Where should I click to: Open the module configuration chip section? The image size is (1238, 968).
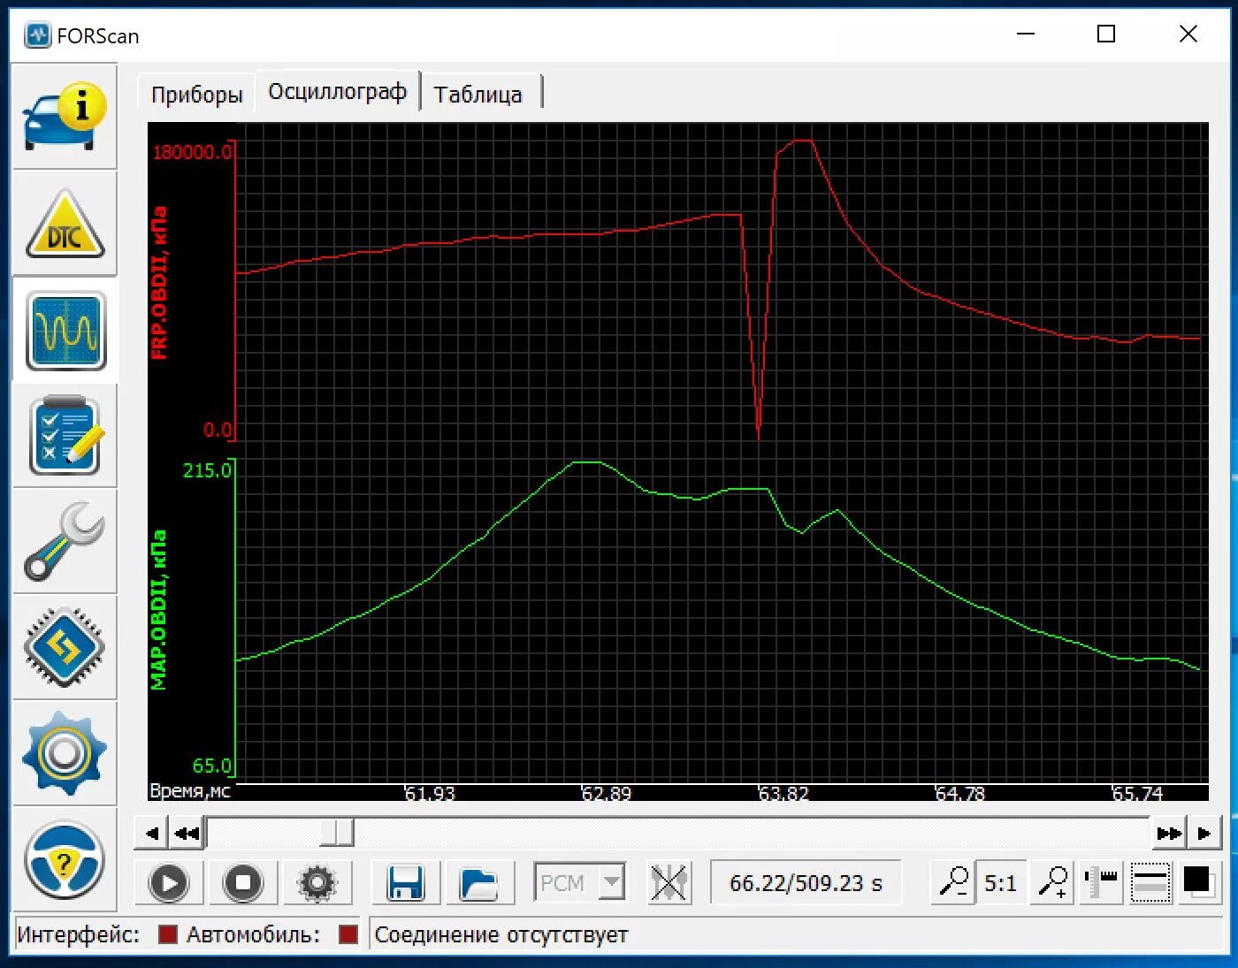point(65,647)
